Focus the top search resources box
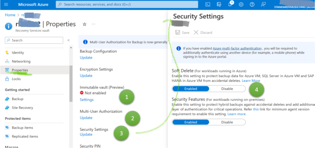315x148 pixels. pyautogui.click(x=127, y=4)
